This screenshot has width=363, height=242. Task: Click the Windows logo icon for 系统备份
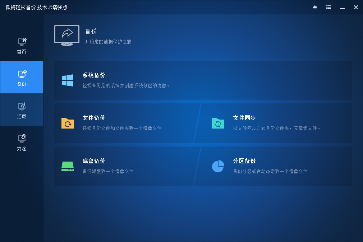point(68,80)
